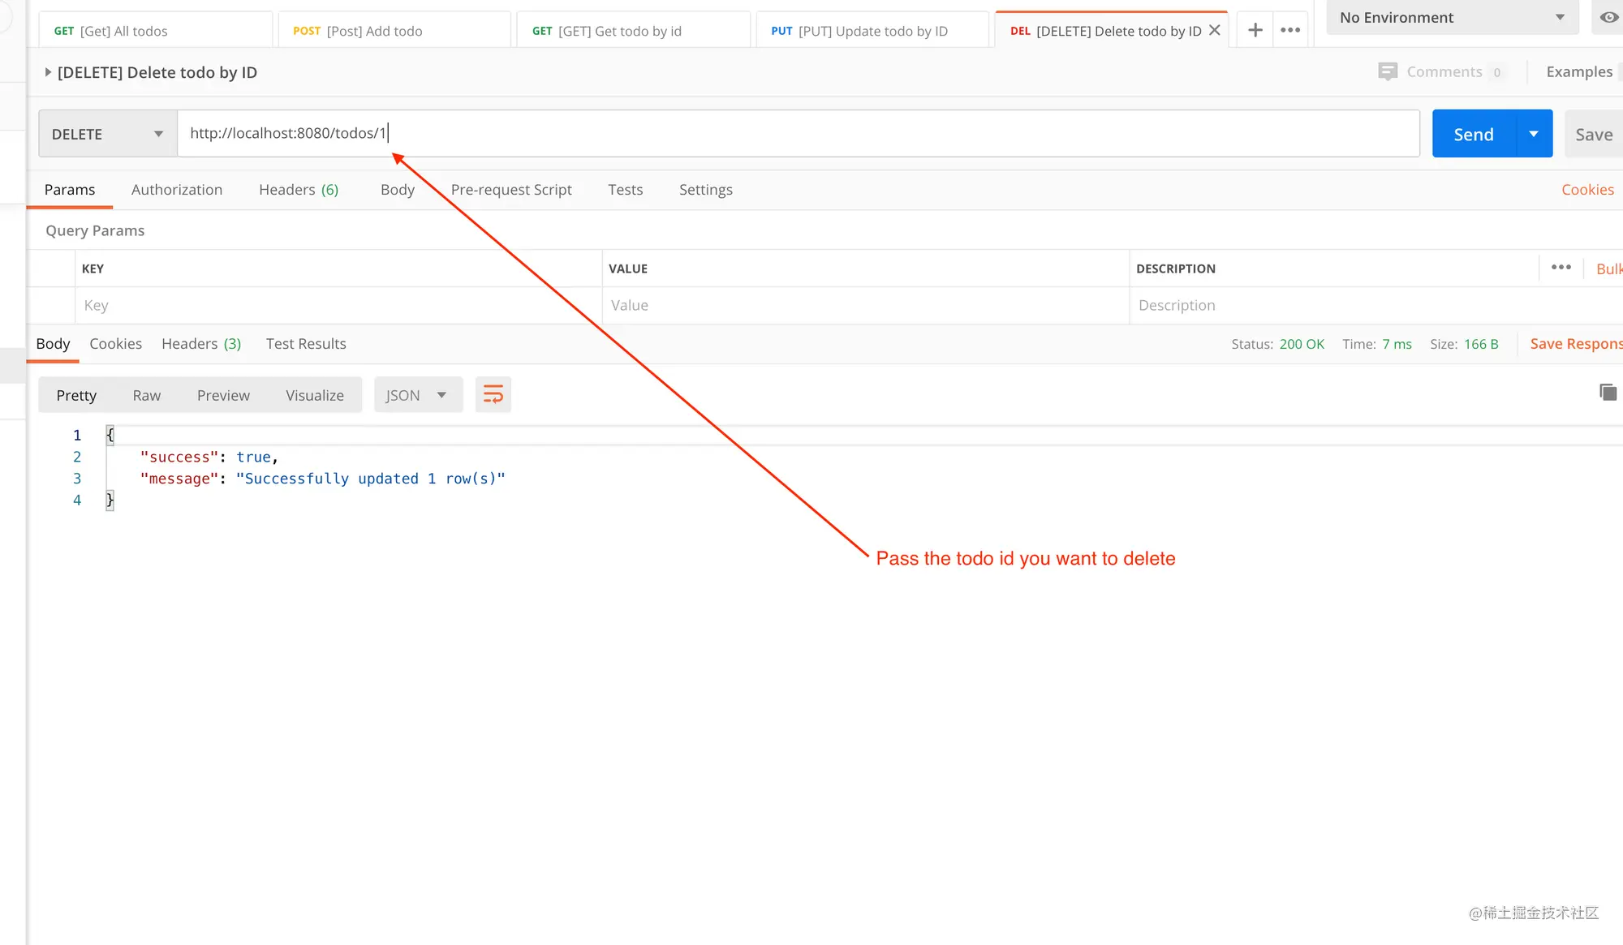Open the No Environment selector
Viewport: 1623px width, 945px height.
1453,17
